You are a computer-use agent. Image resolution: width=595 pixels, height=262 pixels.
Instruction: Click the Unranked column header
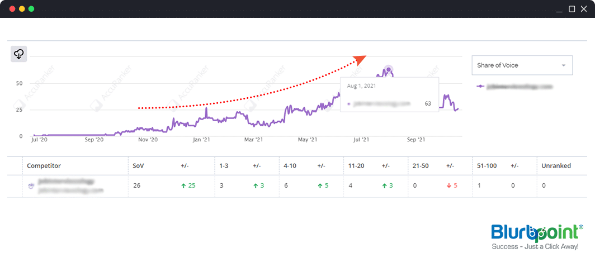[554, 166]
